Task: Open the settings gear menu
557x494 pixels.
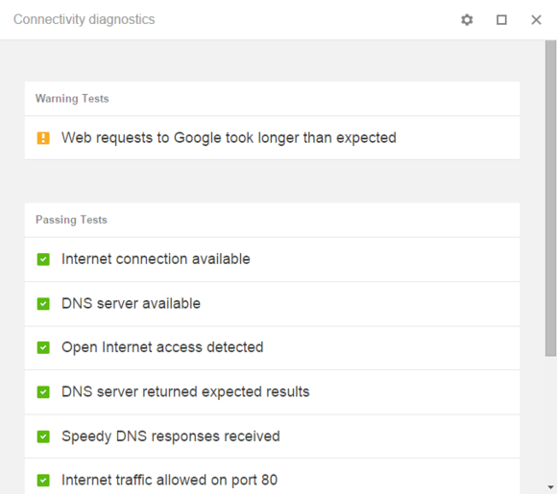Action: tap(467, 20)
